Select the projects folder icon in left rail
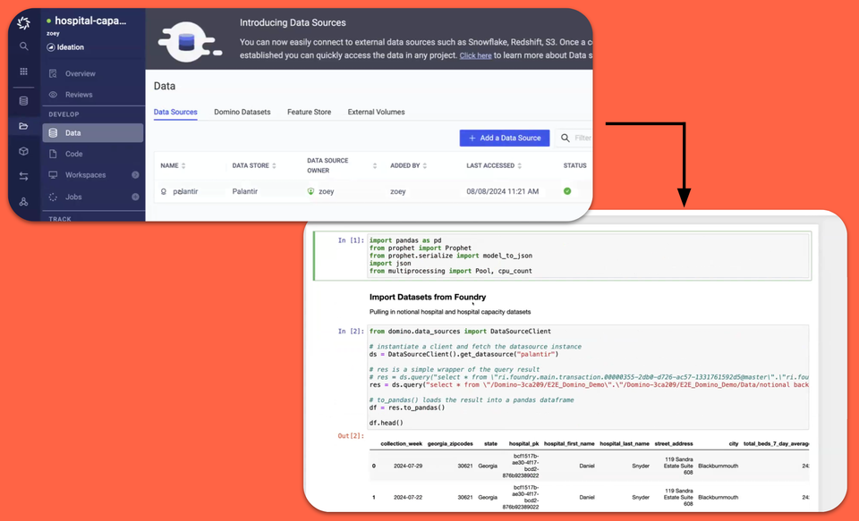859x521 pixels. click(x=23, y=126)
